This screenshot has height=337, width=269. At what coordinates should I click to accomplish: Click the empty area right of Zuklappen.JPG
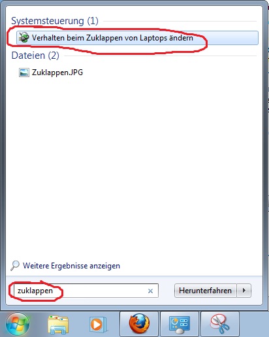tap(170, 72)
